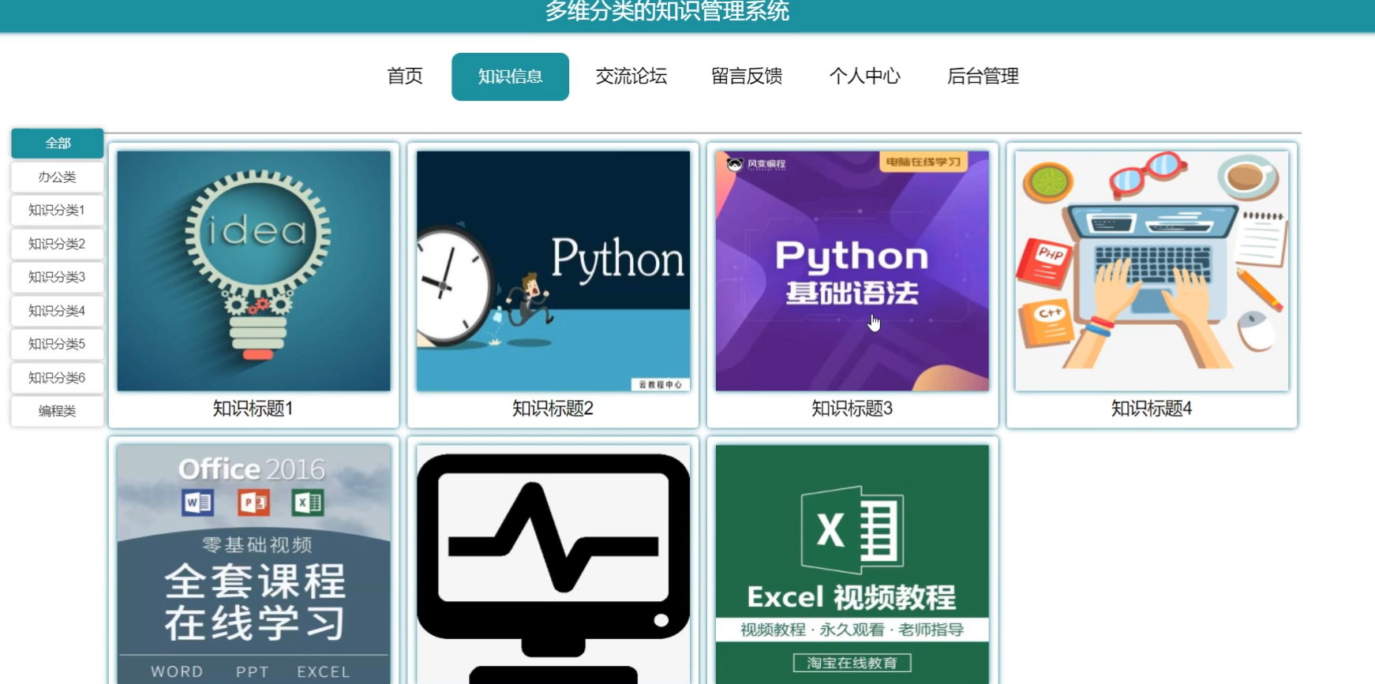Open the 首页 navigation tab
This screenshot has height=684, width=1375.
405,77
